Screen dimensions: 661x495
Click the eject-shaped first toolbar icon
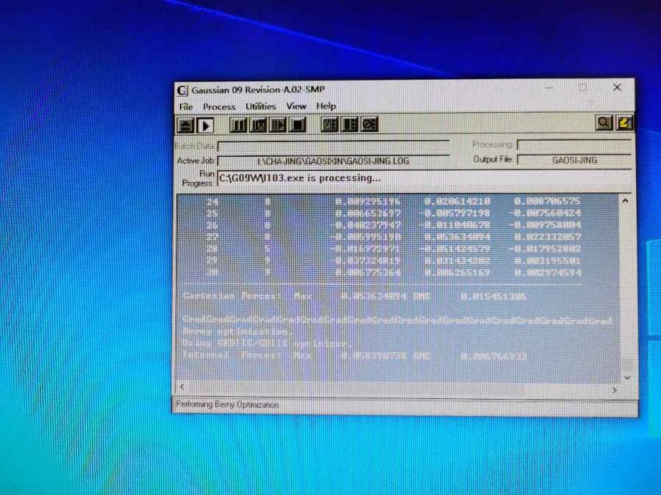coord(186,125)
